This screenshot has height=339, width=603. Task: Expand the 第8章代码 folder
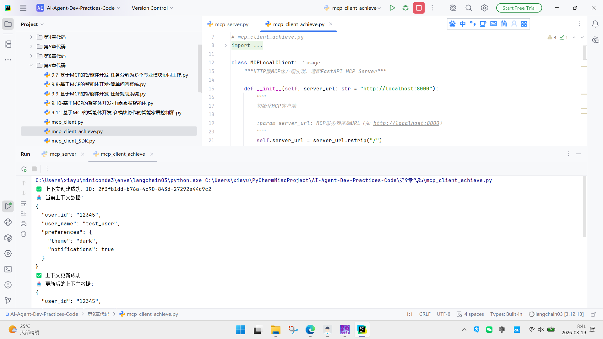click(x=31, y=56)
